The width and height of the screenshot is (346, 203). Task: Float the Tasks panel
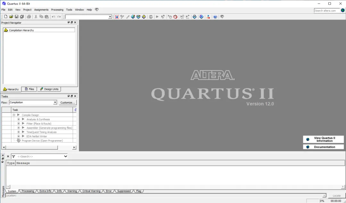[x=72, y=96]
